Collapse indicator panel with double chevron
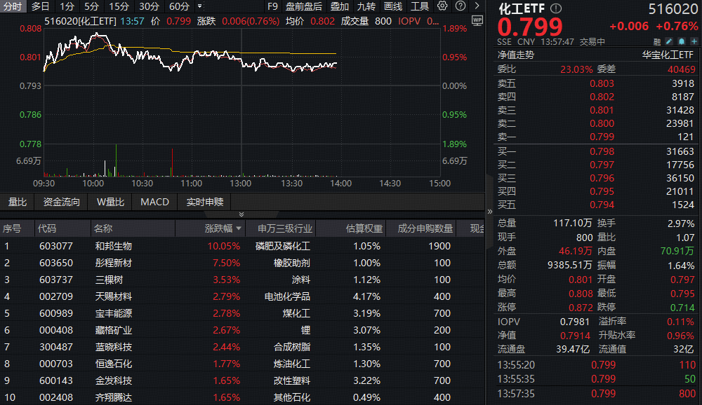The image size is (702, 405). pyautogui.click(x=241, y=214)
